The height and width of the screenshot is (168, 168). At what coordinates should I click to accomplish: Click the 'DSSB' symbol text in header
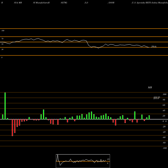pyautogui.click(x=112, y=3)
